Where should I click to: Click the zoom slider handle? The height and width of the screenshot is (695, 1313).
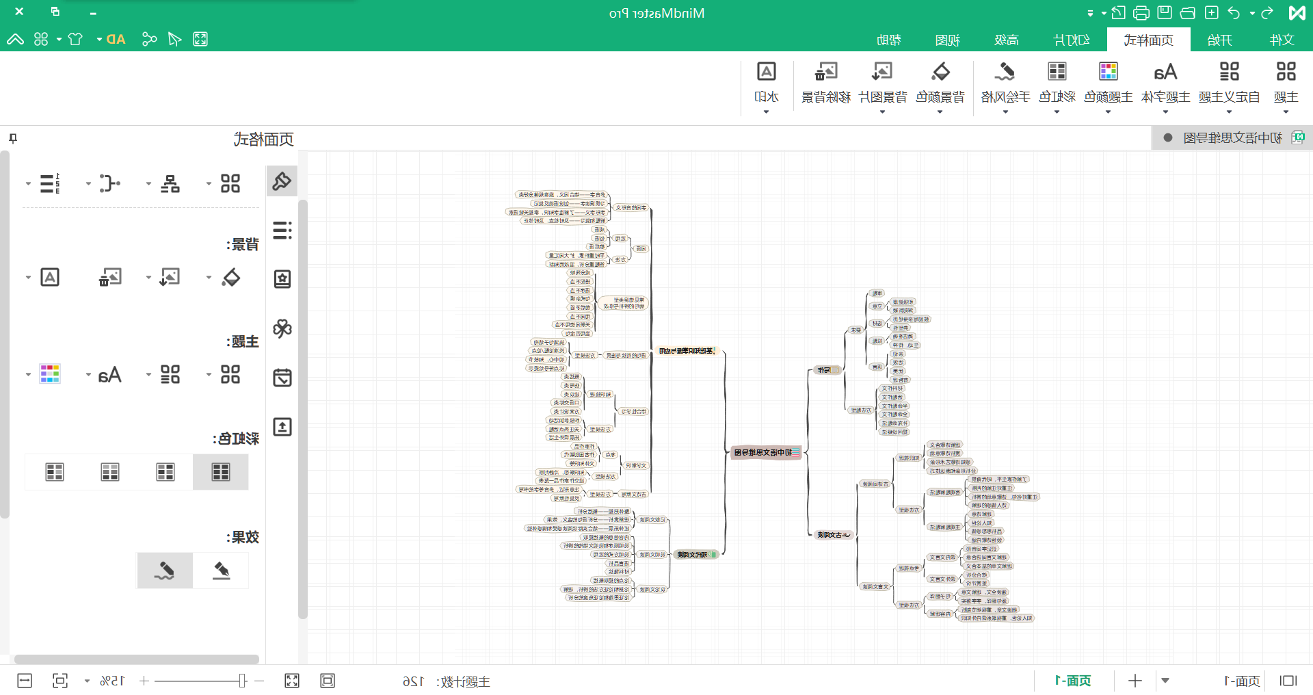(242, 681)
